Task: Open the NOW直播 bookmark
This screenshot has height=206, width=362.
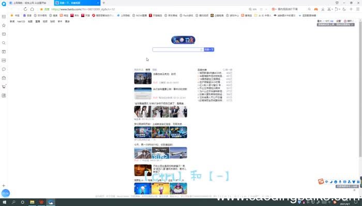Action: tap(140, 15)
